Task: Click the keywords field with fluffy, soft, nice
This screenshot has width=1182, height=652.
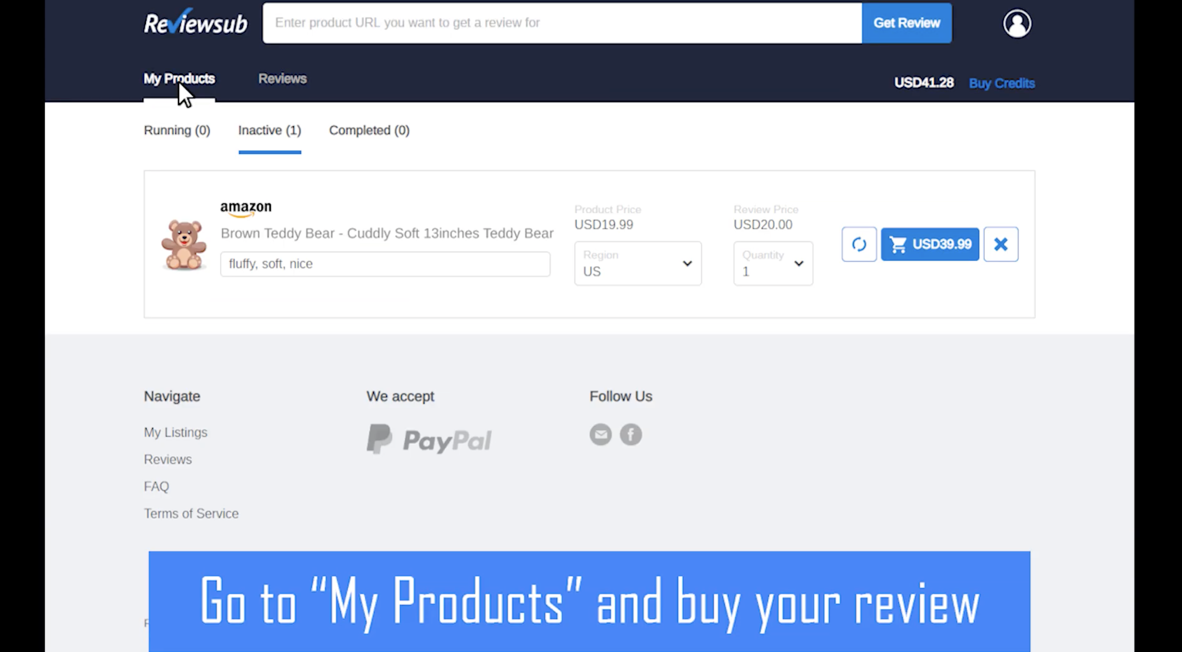Action: tap(385, 264)
